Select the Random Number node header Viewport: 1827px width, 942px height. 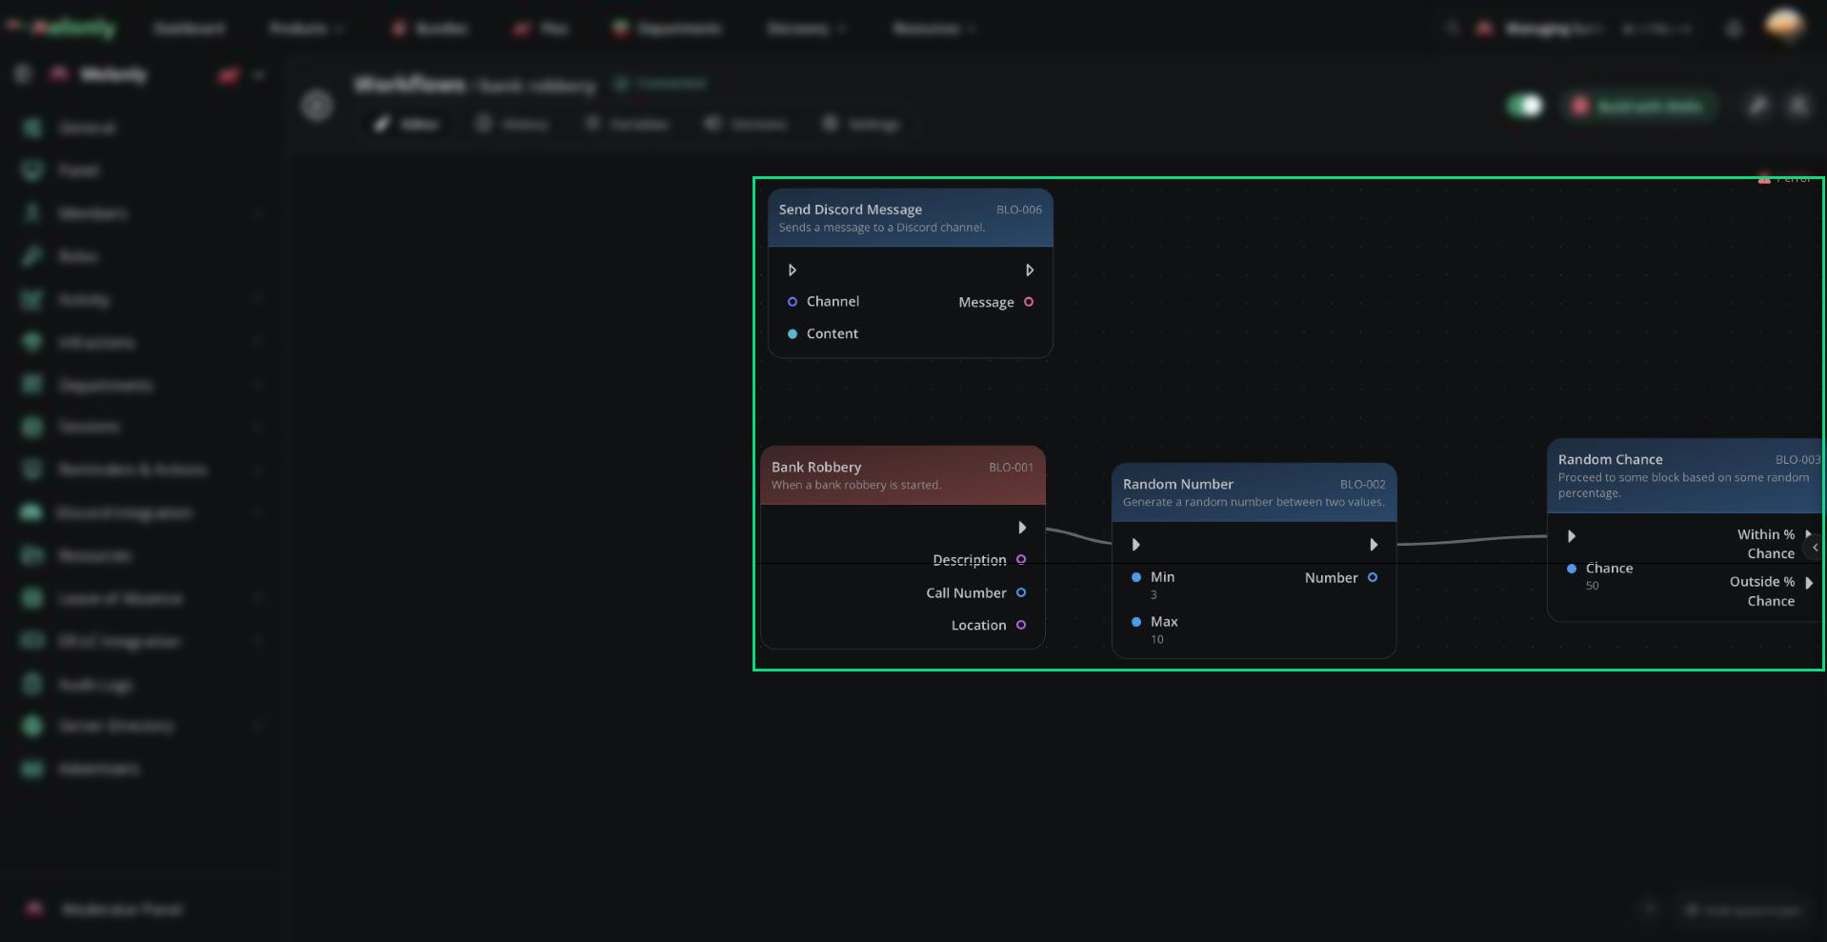(x=1254, y=492)
